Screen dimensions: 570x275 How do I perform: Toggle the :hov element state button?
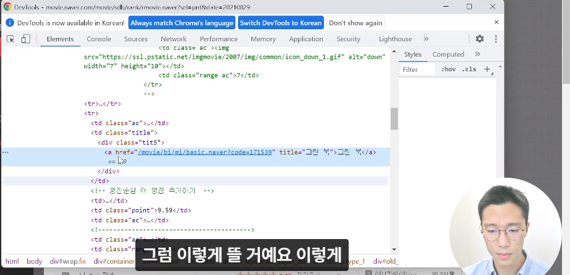point(448,69)
